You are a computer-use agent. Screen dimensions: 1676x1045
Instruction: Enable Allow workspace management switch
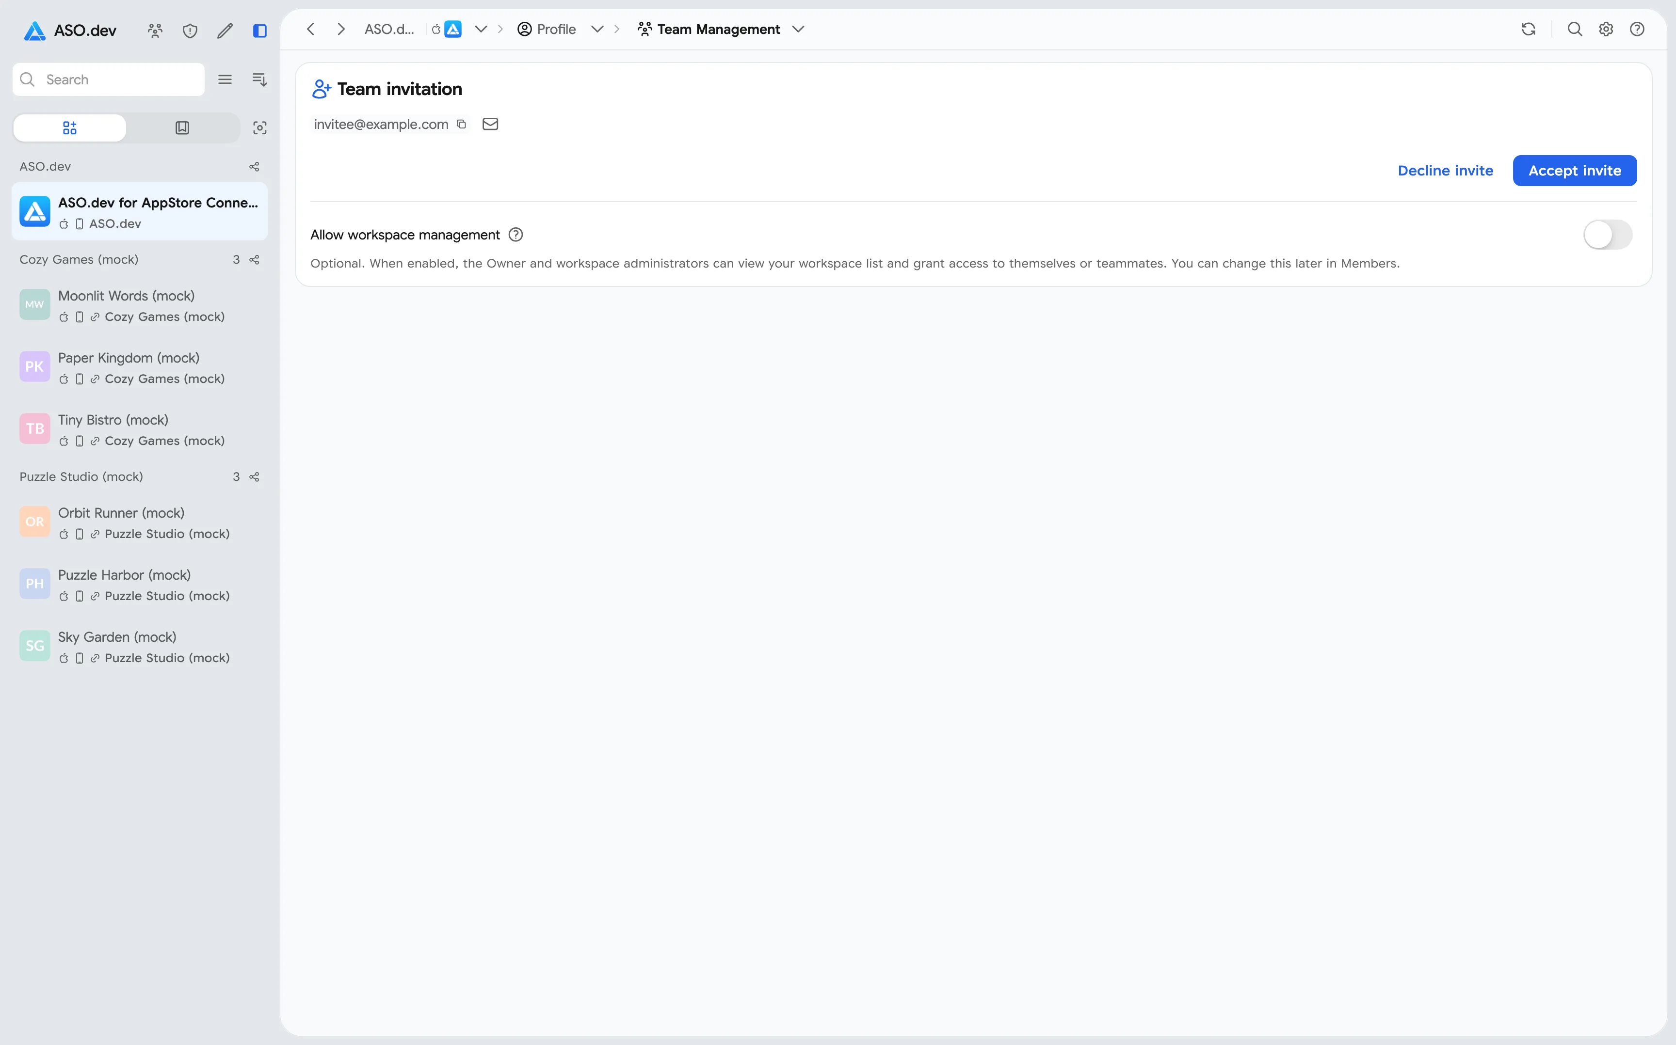(x=1608, y=235)
